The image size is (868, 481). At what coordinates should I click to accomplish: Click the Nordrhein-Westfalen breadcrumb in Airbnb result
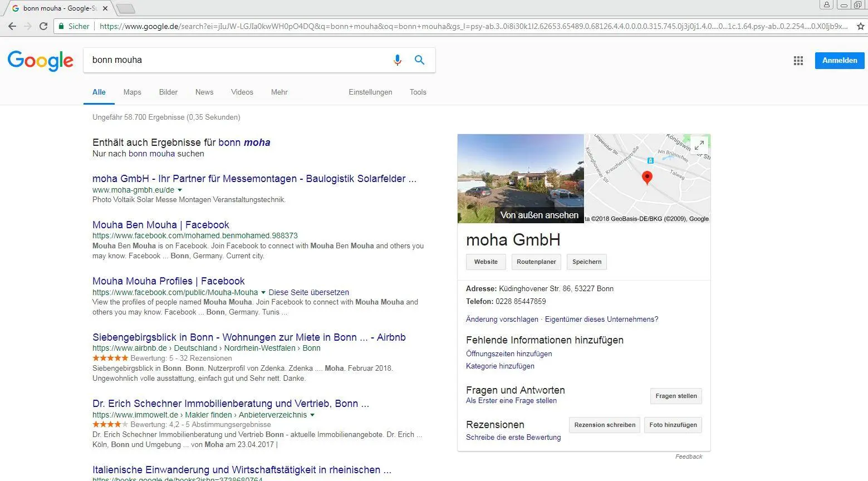[260, 349]
